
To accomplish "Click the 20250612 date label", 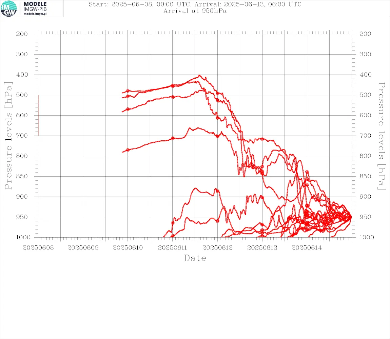I will tap(217, 248).
